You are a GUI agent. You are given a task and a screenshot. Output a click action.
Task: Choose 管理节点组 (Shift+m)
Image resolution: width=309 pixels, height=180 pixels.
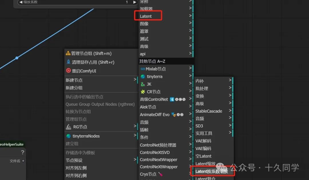101,53
